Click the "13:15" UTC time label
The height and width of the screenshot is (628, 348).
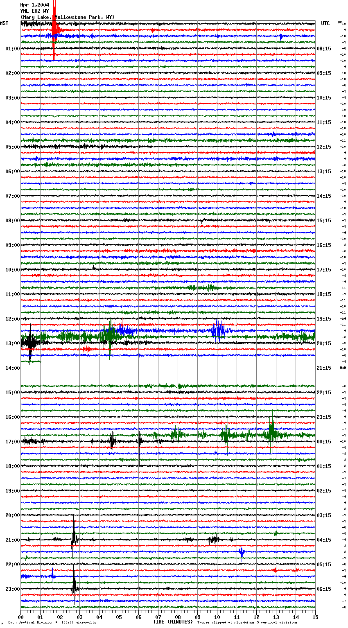coord(324,172)
